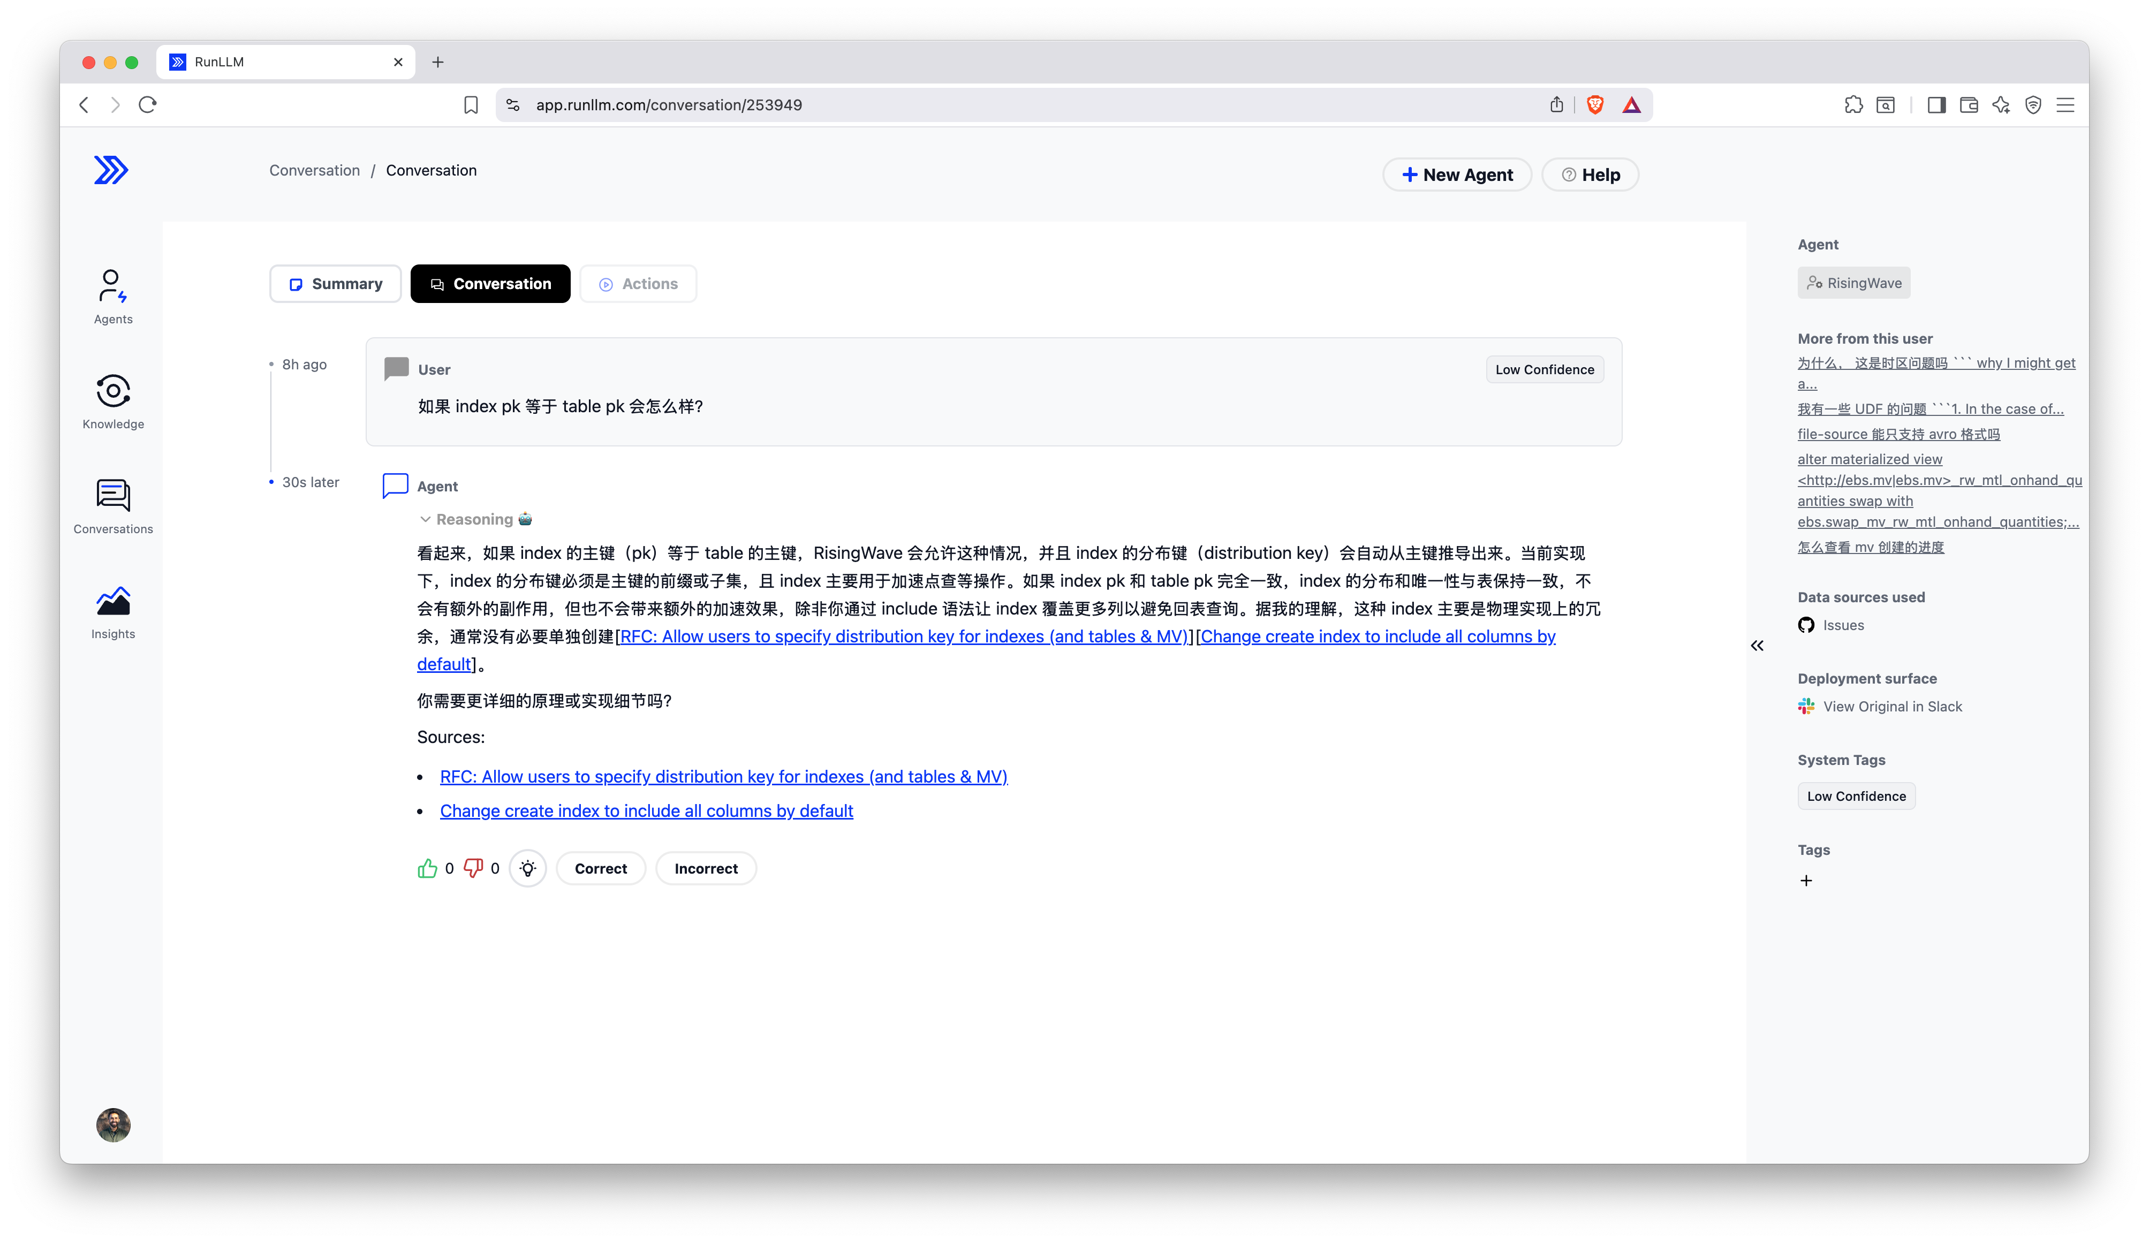Open site settings icon in address bar
Viewport: 2149px width, 1243px height.
(x=512, y=105)
